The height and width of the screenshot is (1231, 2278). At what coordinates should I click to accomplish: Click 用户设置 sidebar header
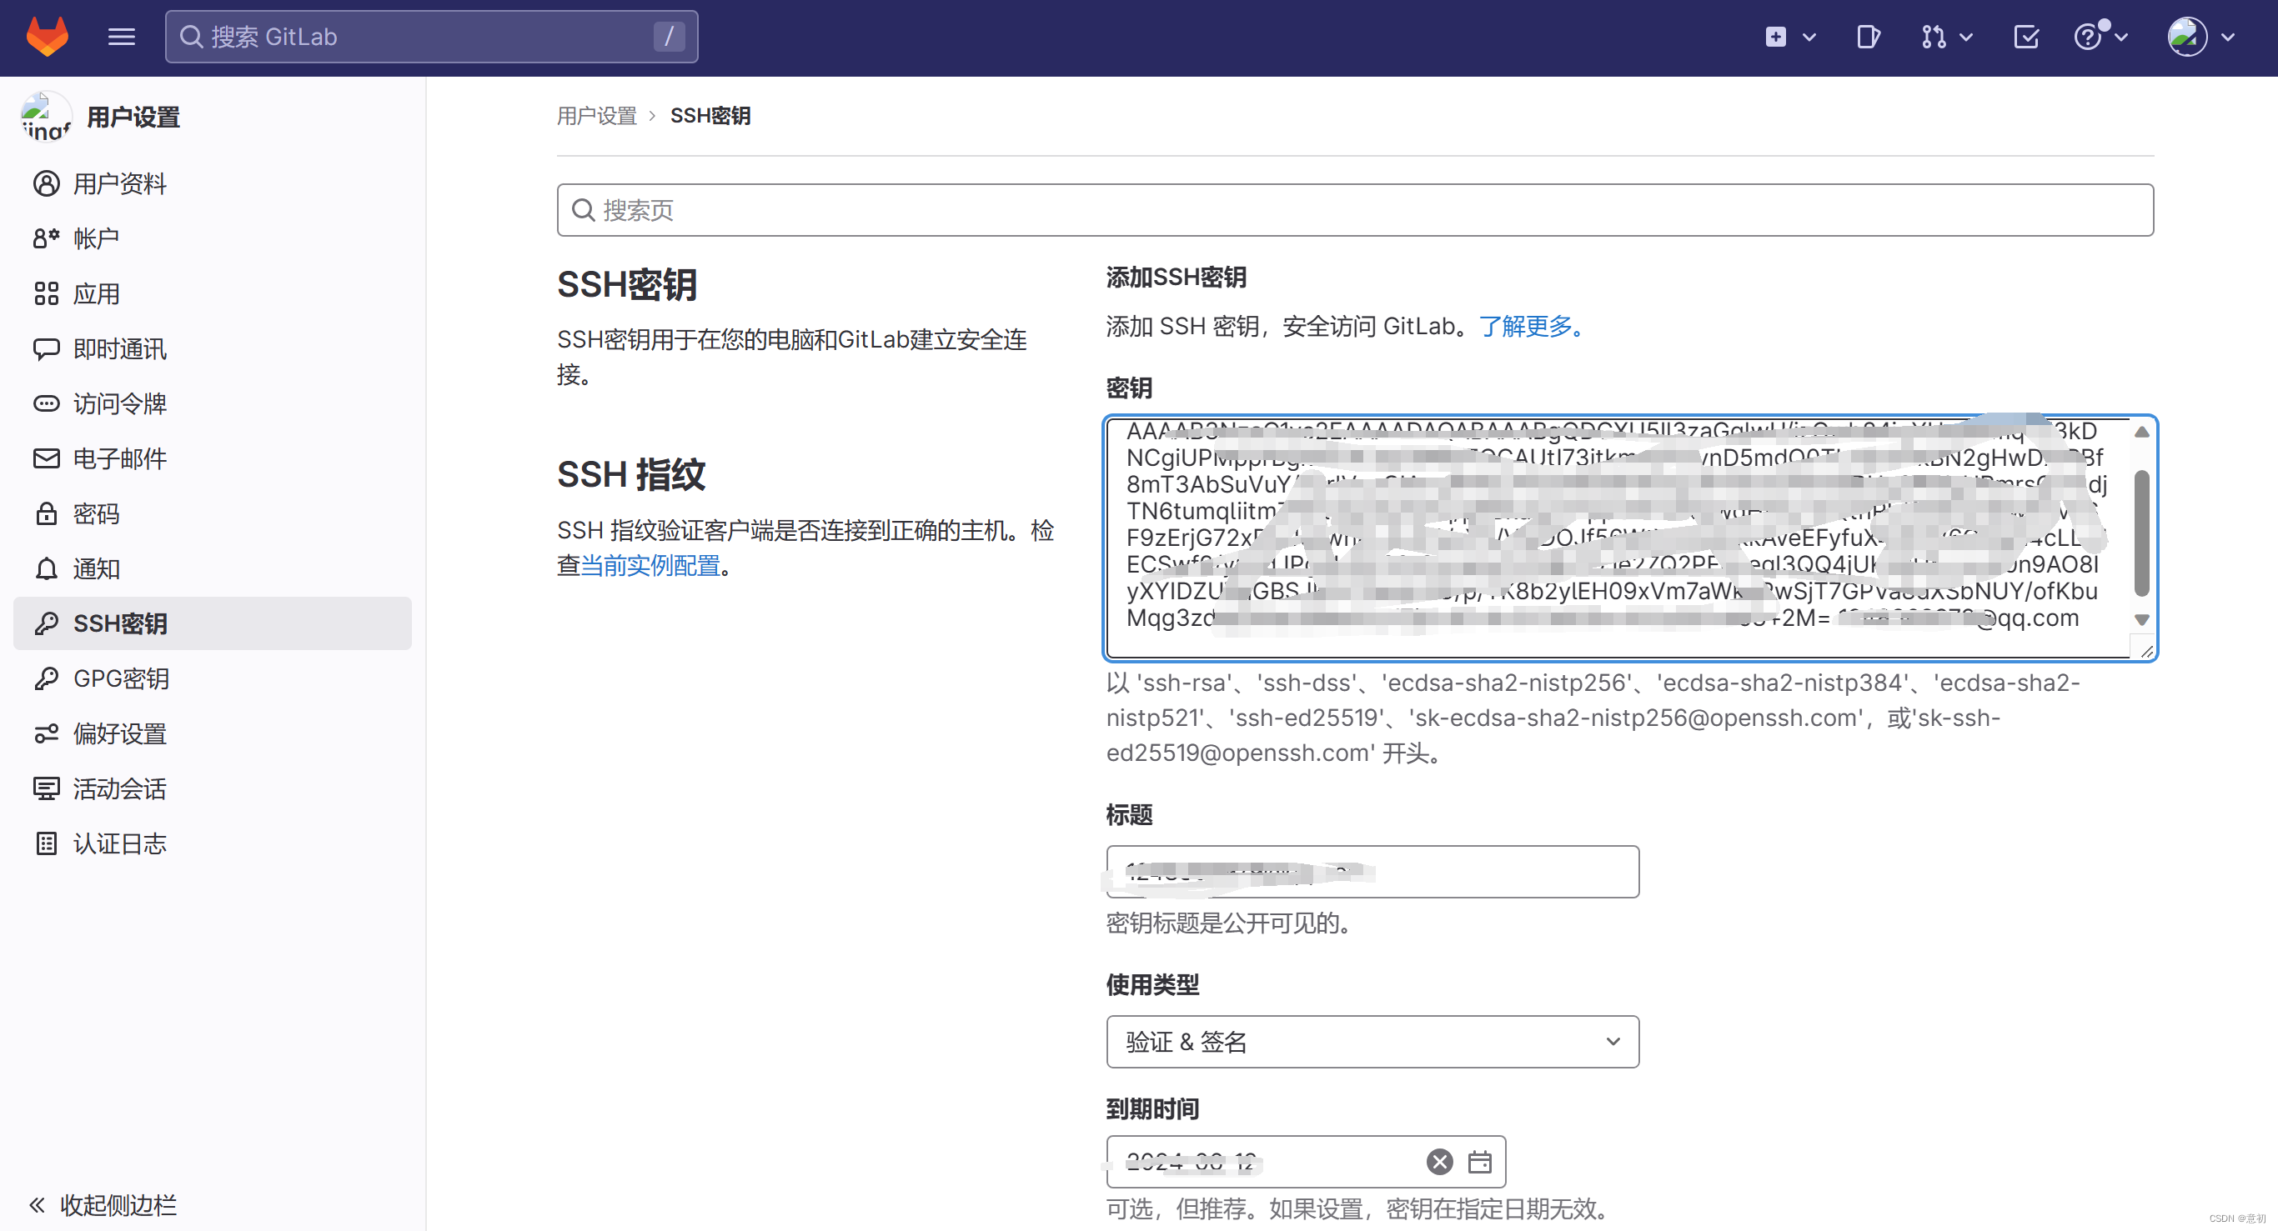[133, 117]
